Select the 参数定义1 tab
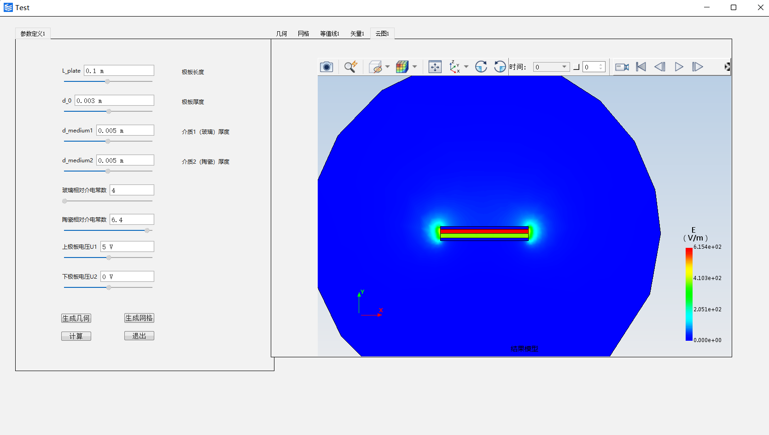769x435 pixels. tap(33, 34)
